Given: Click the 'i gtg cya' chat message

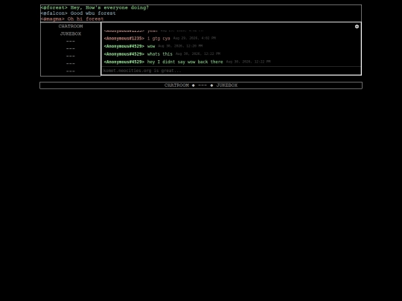Looking at the screenshot, I should click(159, 39).
